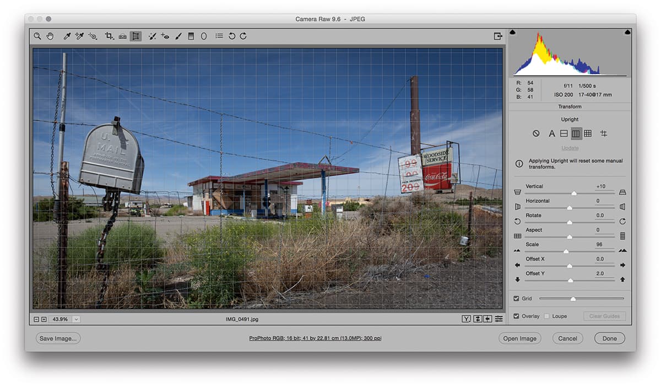
Task: Click the down arrow beside Offset Y
Action: [517, 279]
